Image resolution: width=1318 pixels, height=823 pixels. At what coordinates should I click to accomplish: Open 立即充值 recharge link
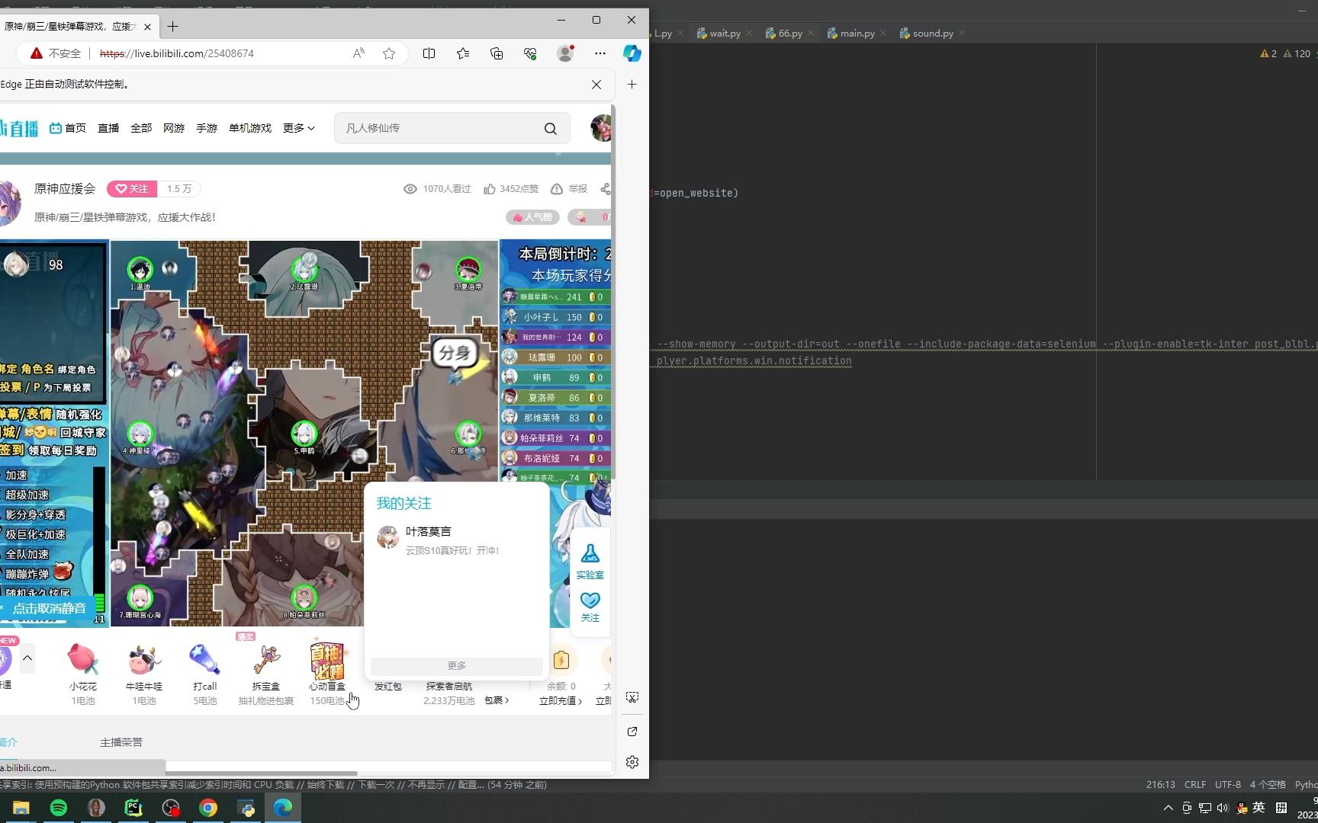tap(561, 701)
